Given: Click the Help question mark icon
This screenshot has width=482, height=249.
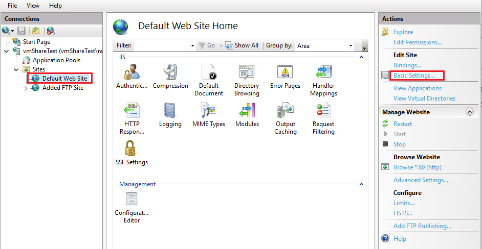Looking at the screenshot, I should 385,239.
